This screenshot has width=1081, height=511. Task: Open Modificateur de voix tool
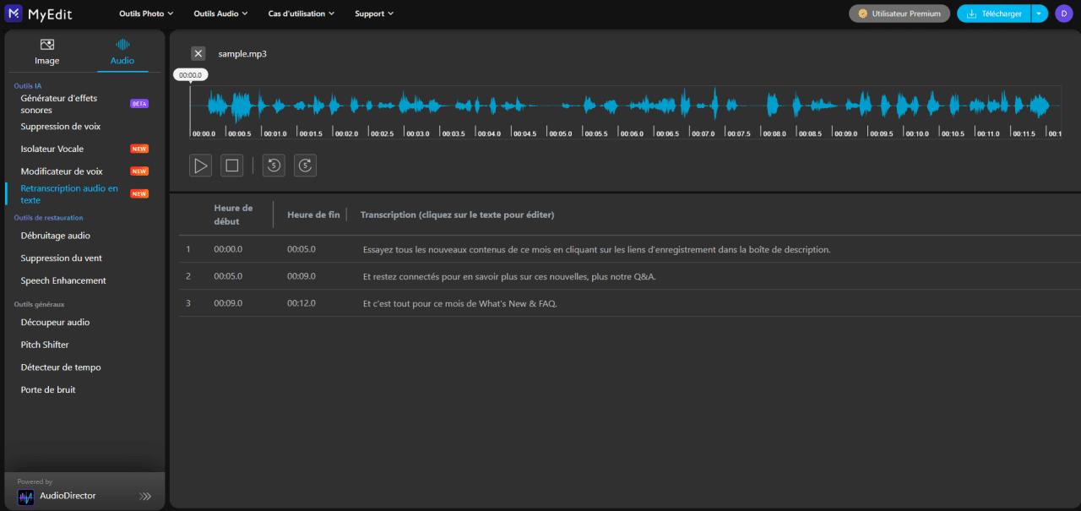click(62, 171)
